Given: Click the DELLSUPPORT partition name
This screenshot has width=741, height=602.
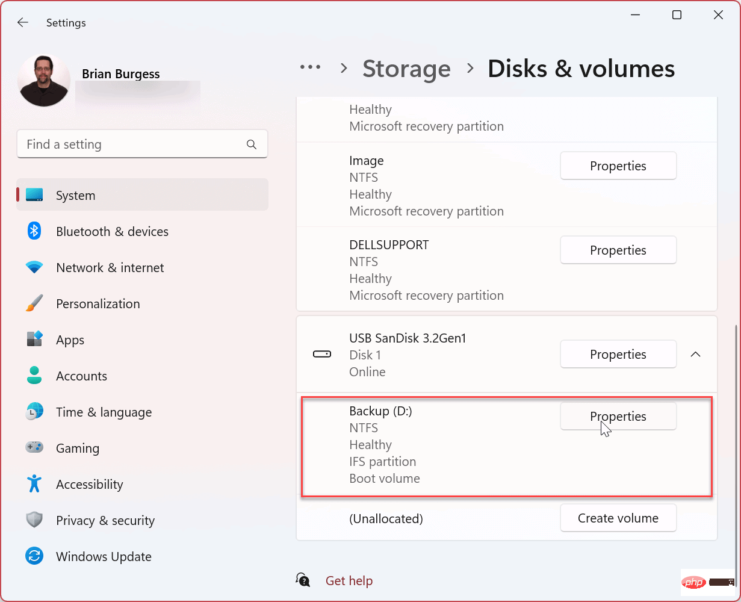Looking at the screenshot, I should (389, 245).
